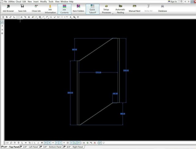Open the Database
Viewport: 196px width, 149px height.
pyautogui.click(x=162, y=8)
